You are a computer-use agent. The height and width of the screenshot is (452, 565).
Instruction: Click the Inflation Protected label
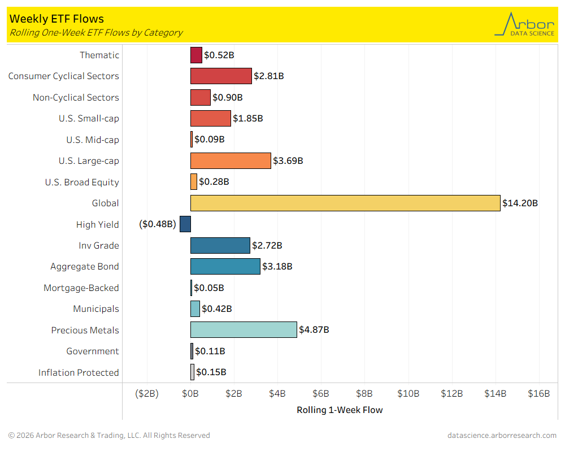tap(79, 373)
